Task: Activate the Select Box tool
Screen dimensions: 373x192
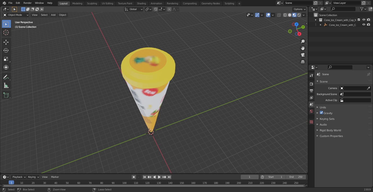Action: click(x=6, y=24)
